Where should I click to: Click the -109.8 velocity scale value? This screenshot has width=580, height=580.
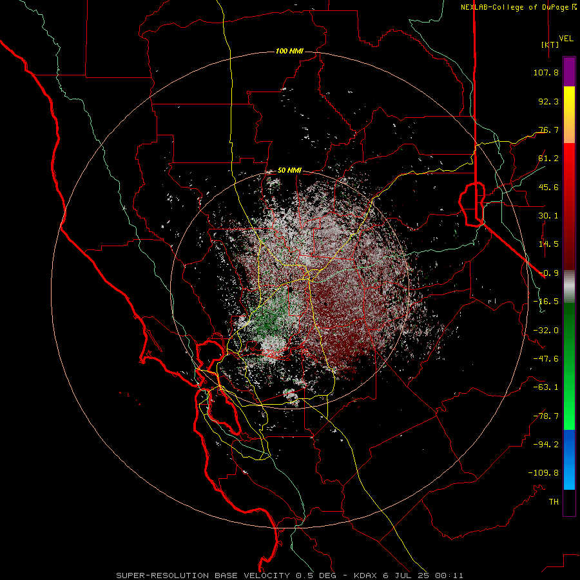click(543, 473)
